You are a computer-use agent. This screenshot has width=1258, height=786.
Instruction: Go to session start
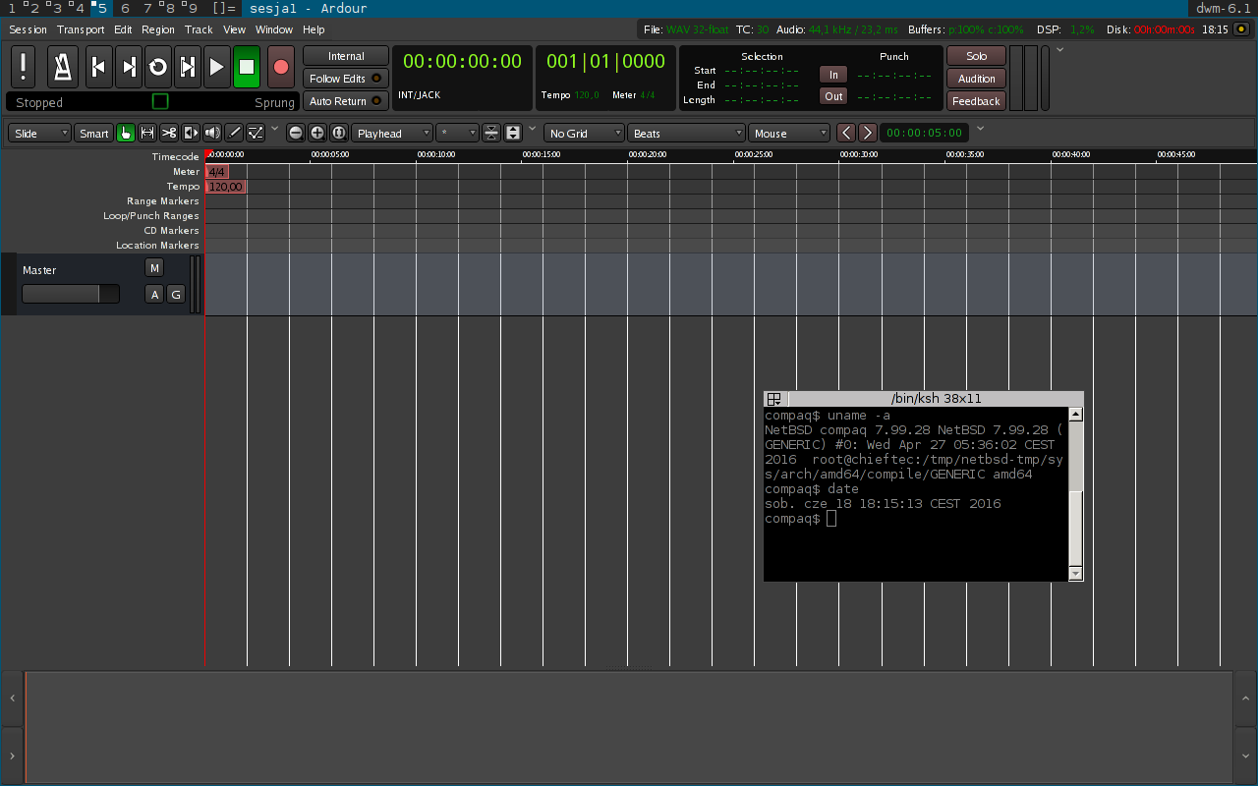[x=98, y=67]
